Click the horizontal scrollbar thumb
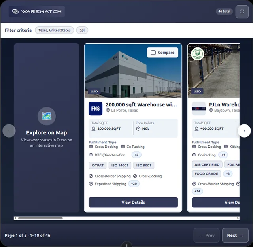The image size is (253, 247). [x=40, y=218]
